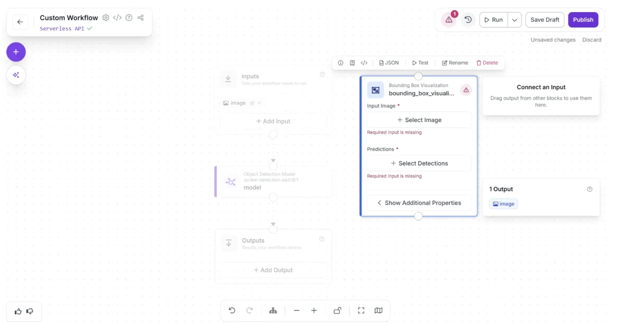Click the zoom out minus button

tap(296, 311)
